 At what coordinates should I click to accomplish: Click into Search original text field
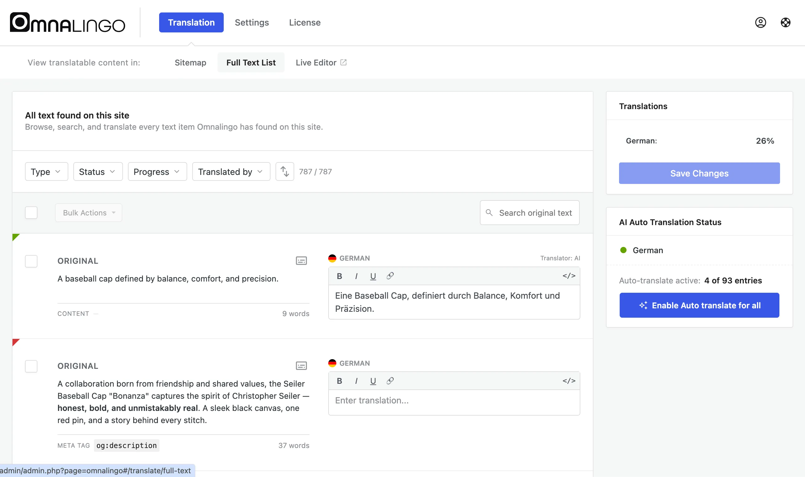point(530,212)
